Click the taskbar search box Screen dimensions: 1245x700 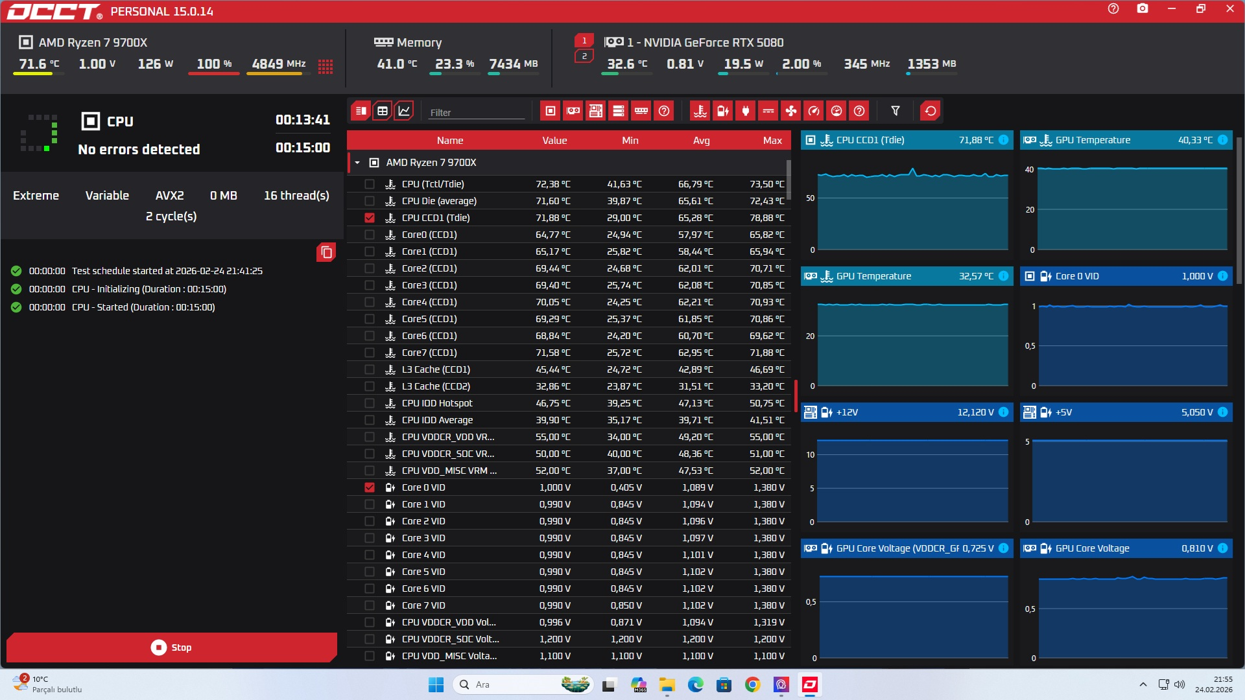click(522, 684)
